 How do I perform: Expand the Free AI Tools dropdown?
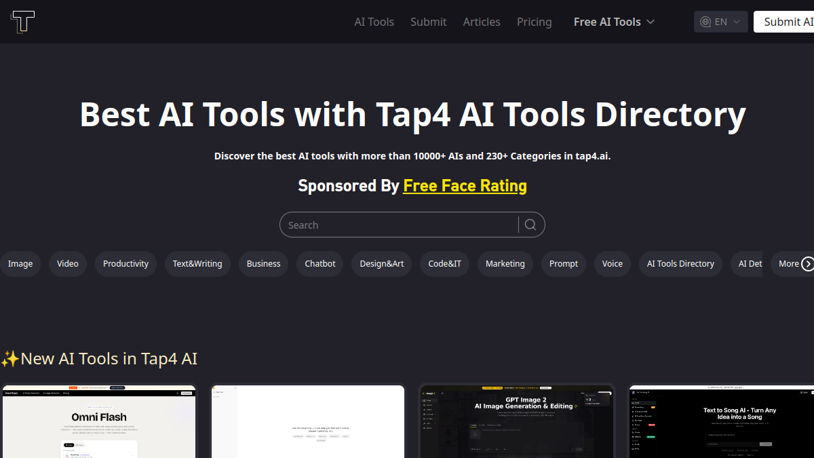coord(614,22)
